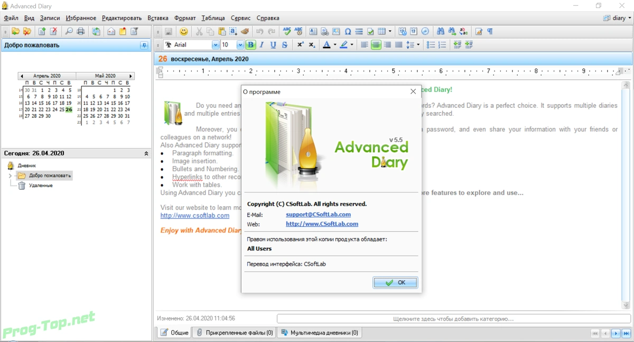Run spell check with ABC checkmark icon
The image size is (634, 342).
[287, 32]
